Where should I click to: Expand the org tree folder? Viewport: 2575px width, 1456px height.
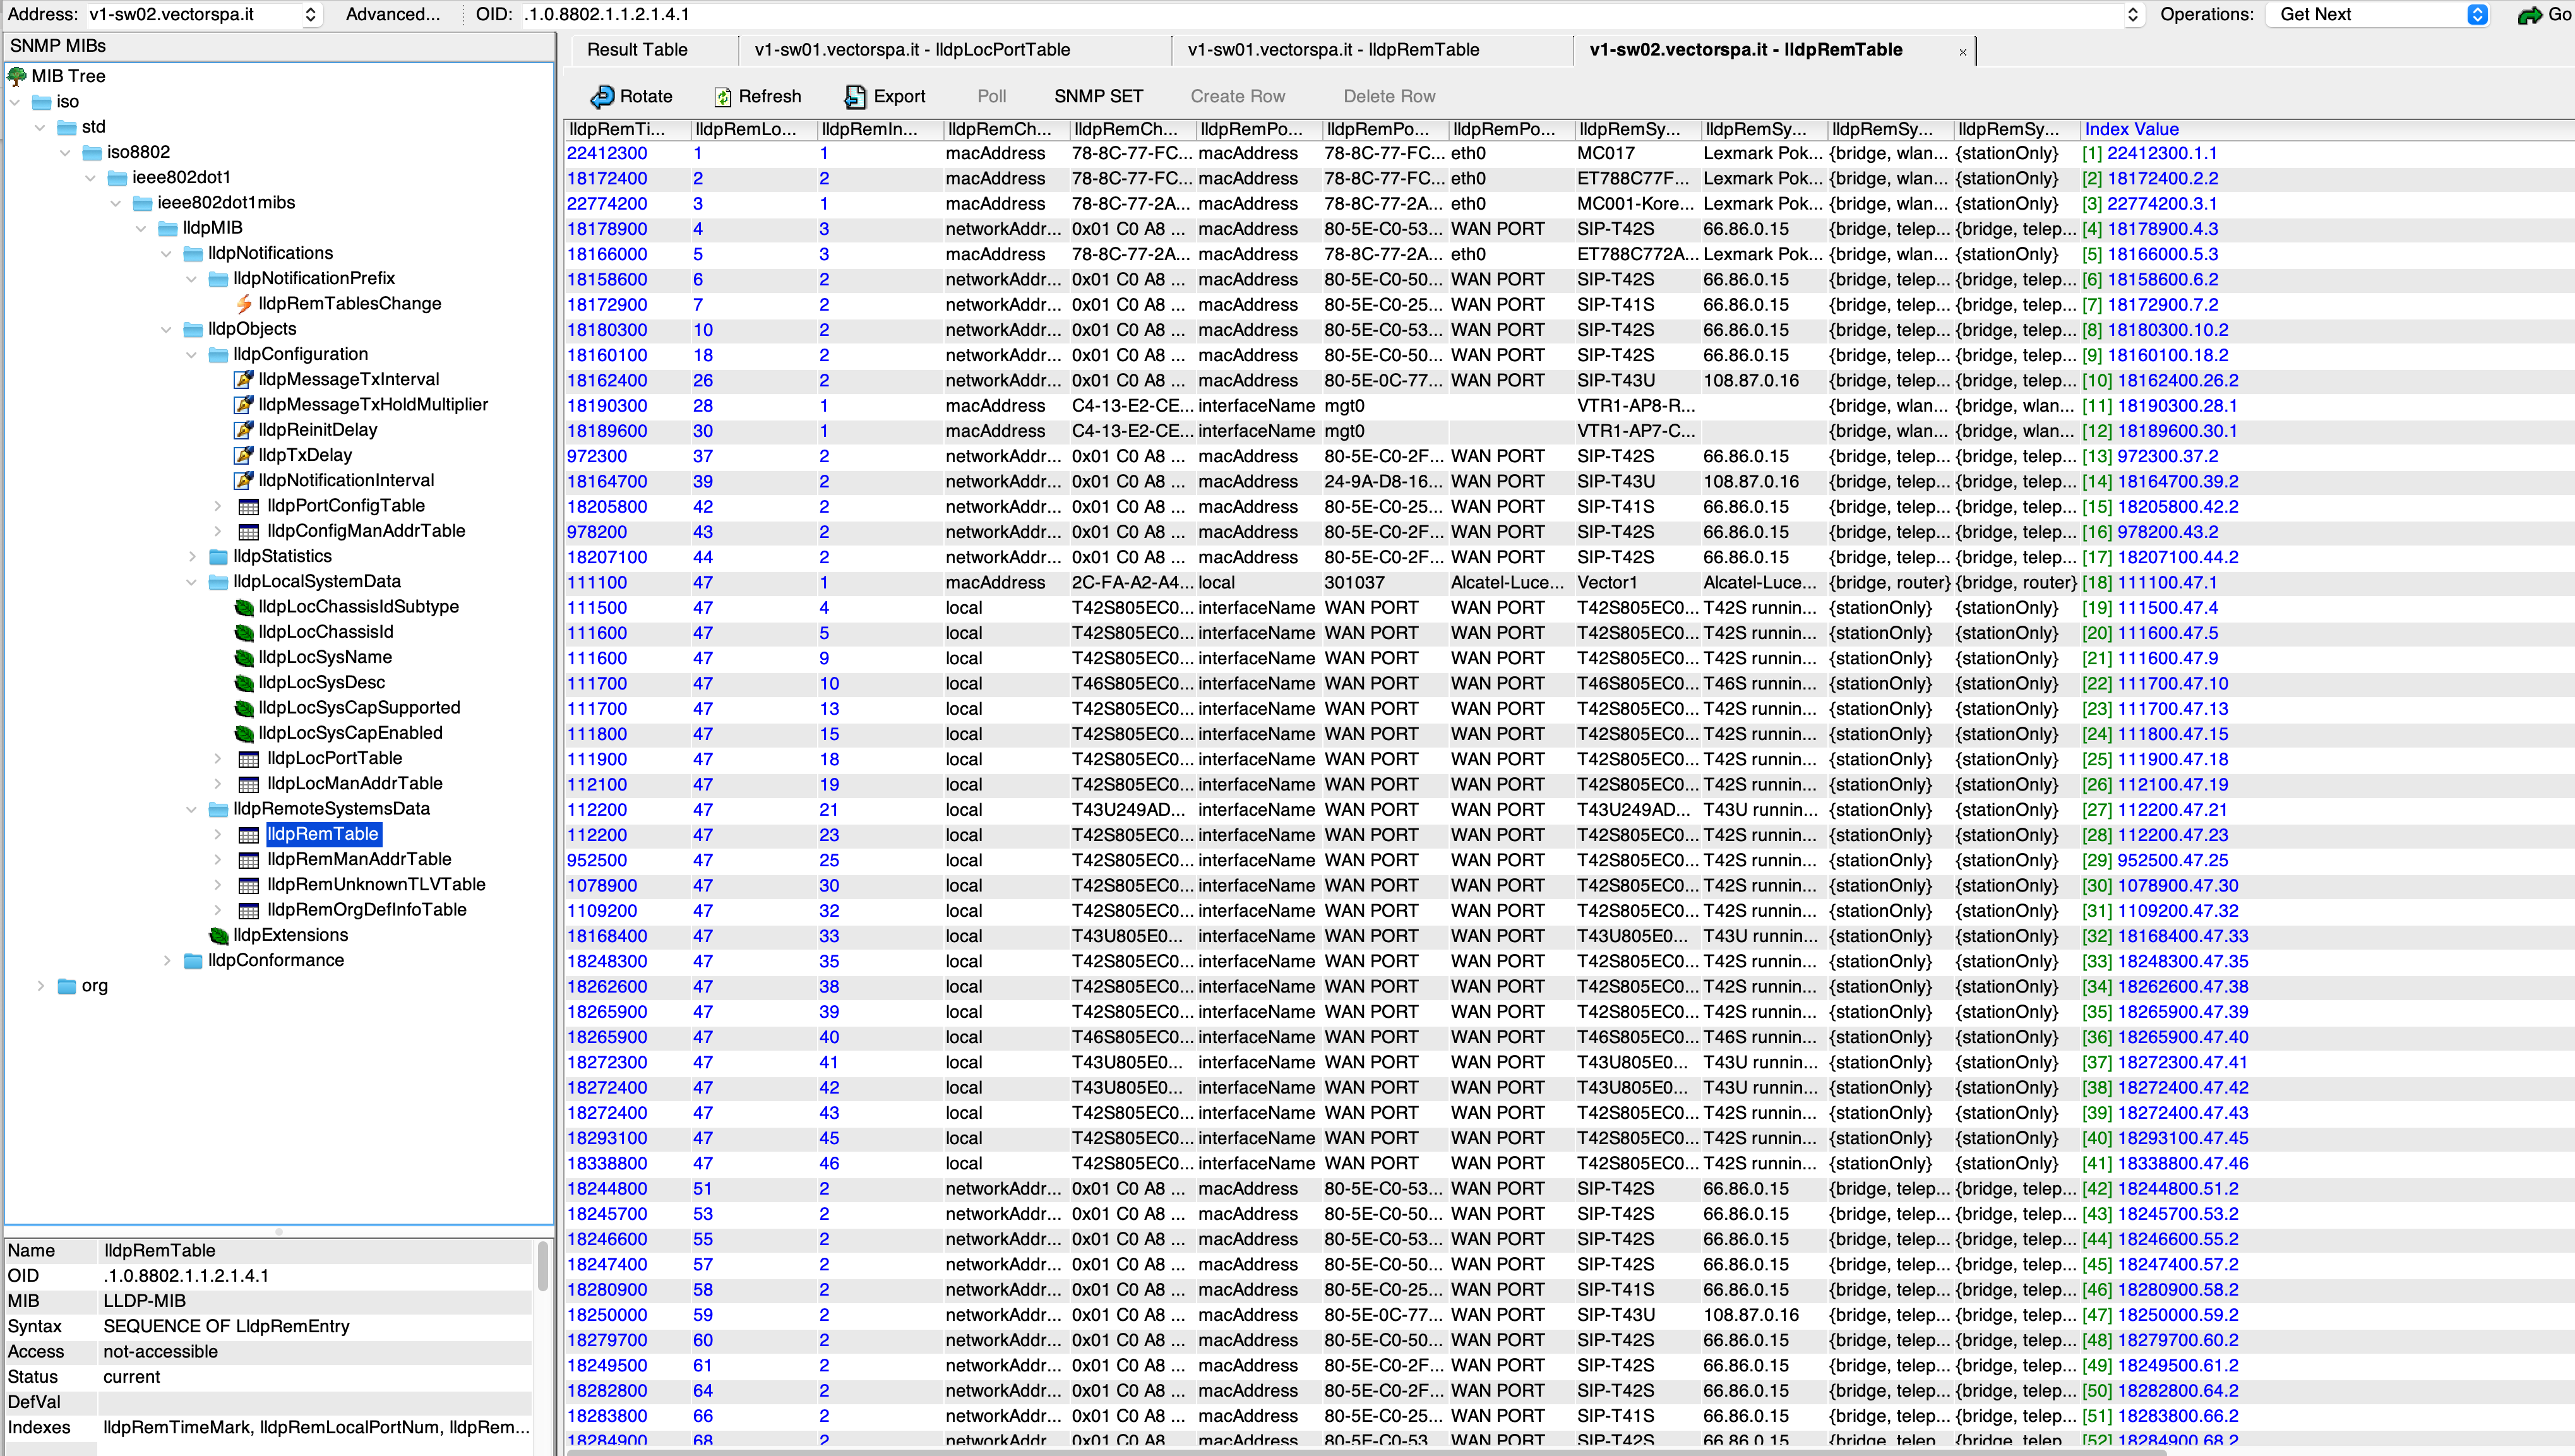[40, 985]
